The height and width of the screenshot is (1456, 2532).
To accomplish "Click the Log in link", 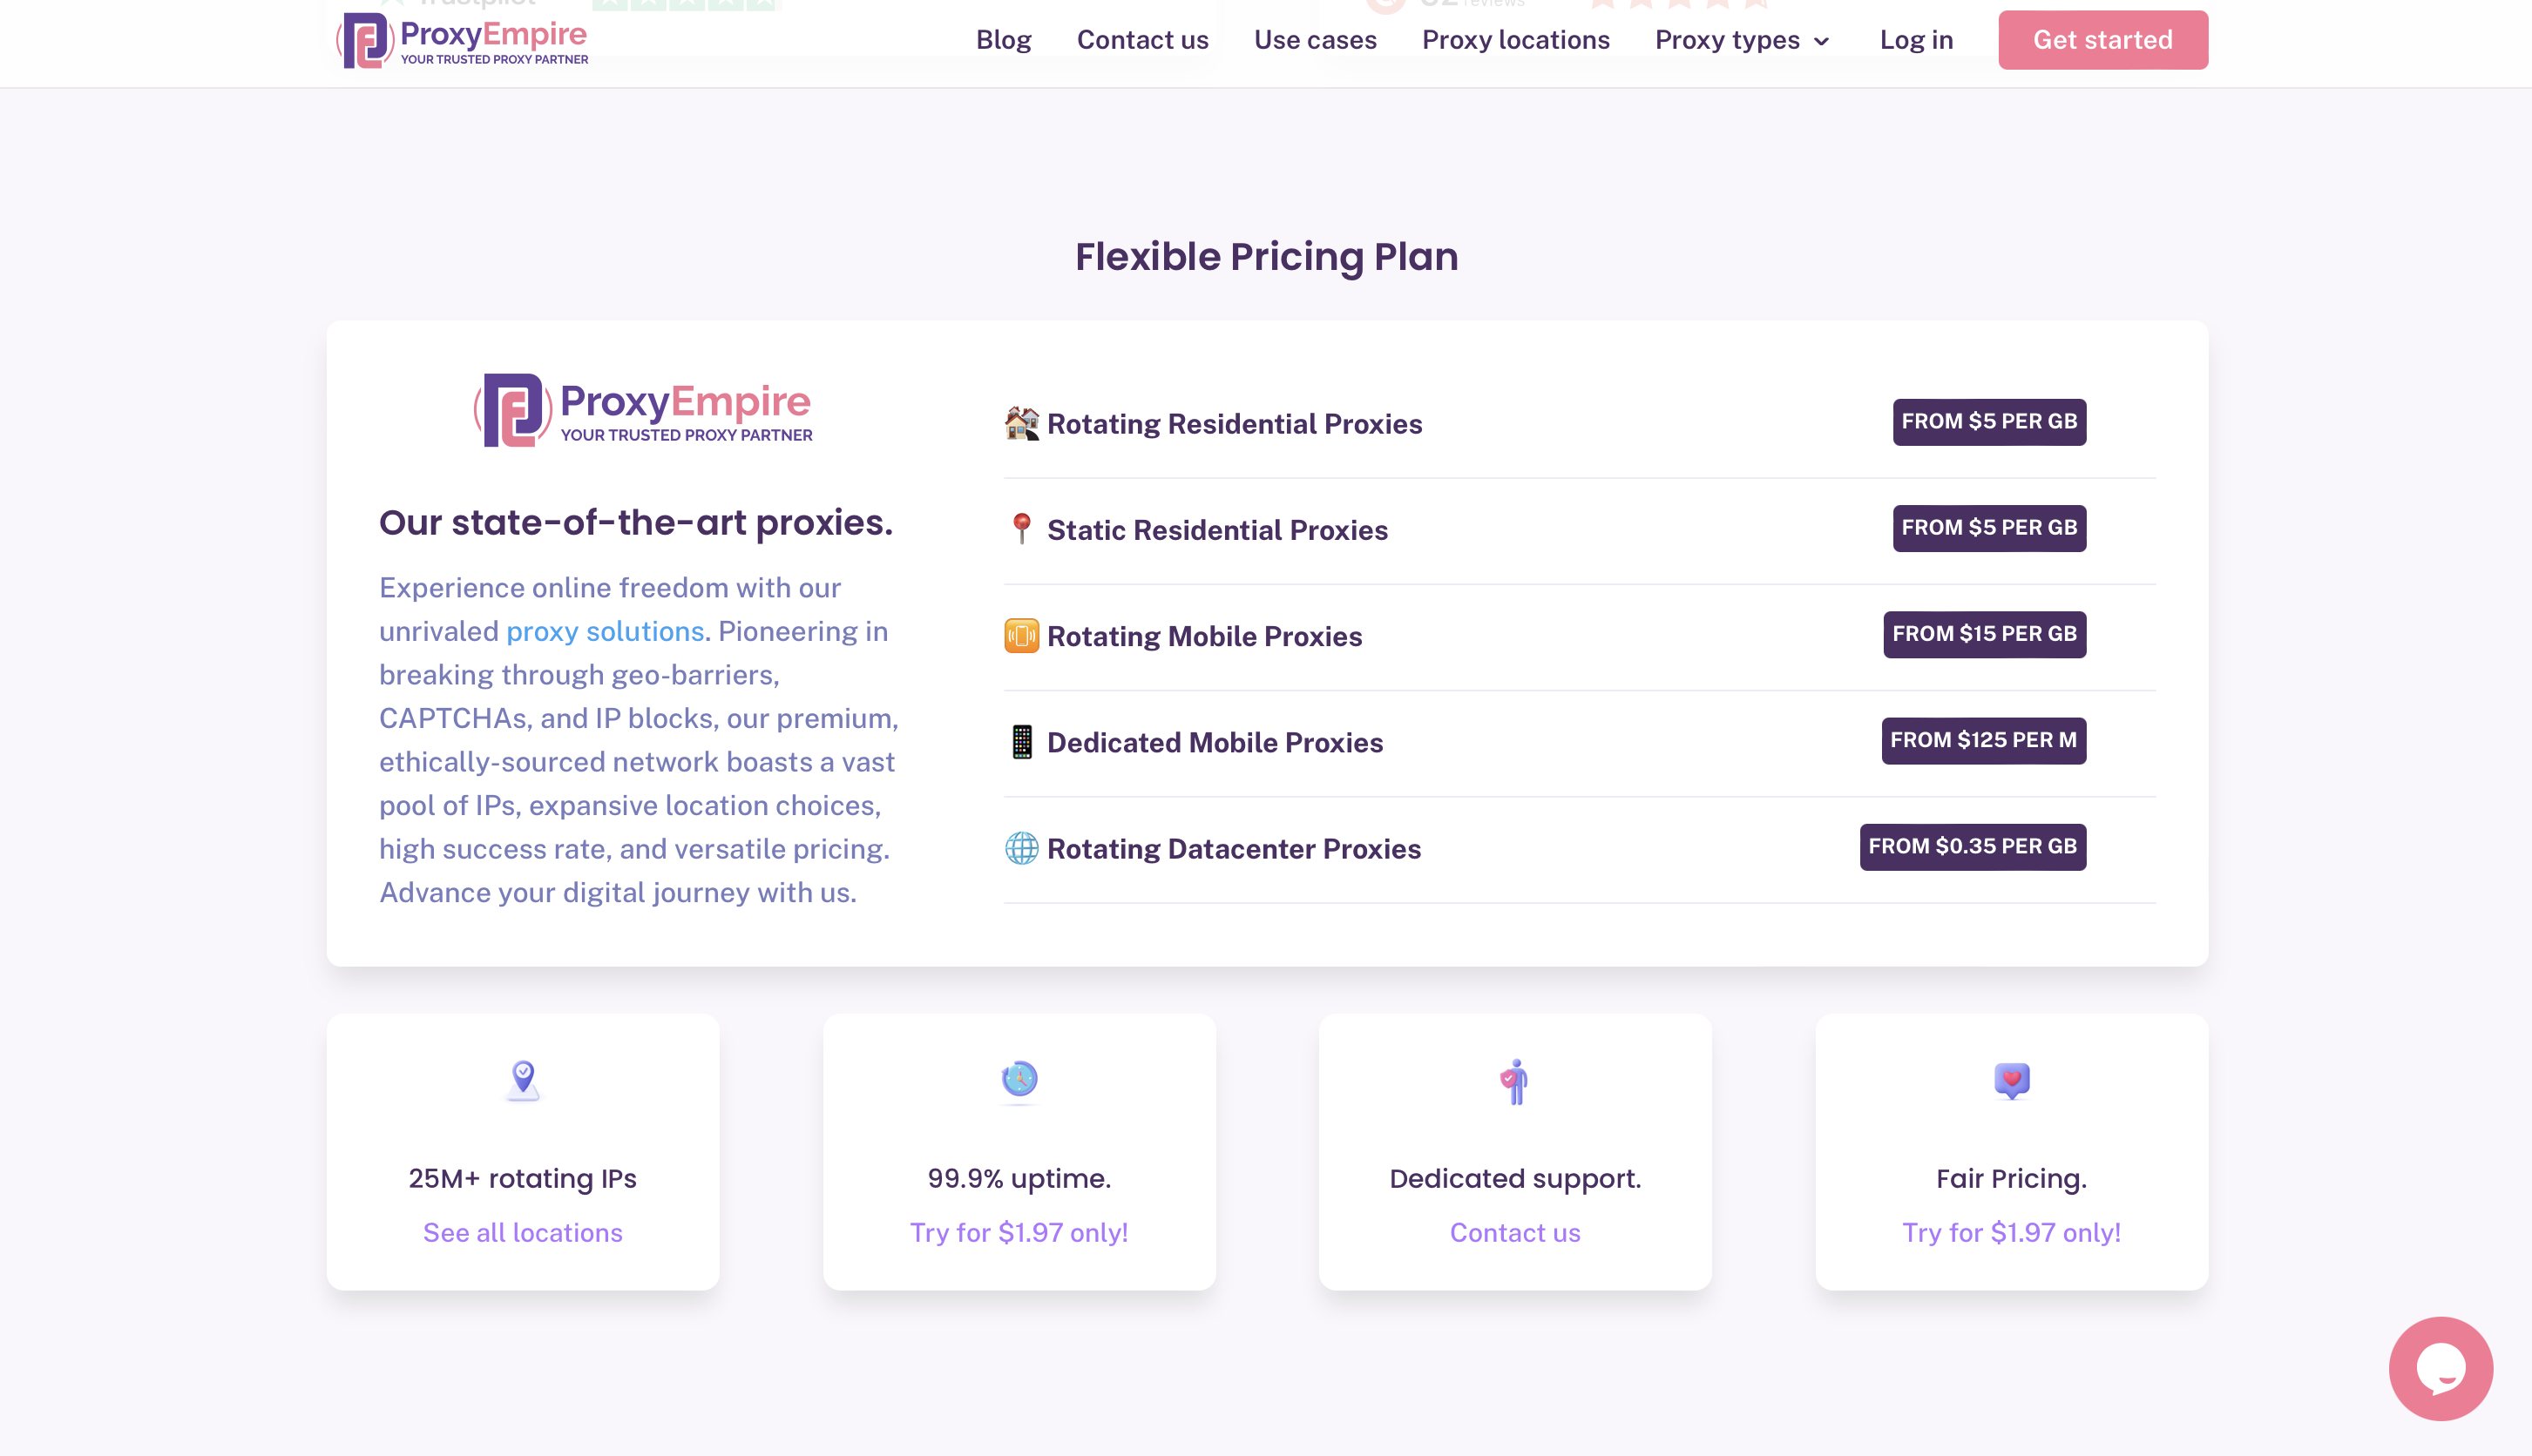I will (1916, 40).
